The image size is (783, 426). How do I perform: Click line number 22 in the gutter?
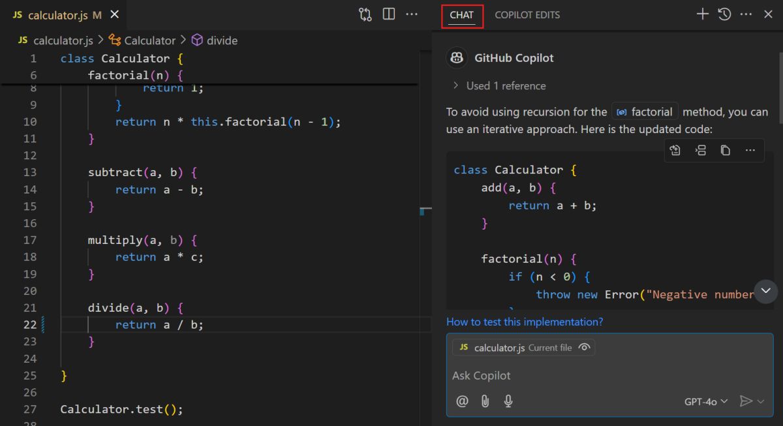point(30,325)
